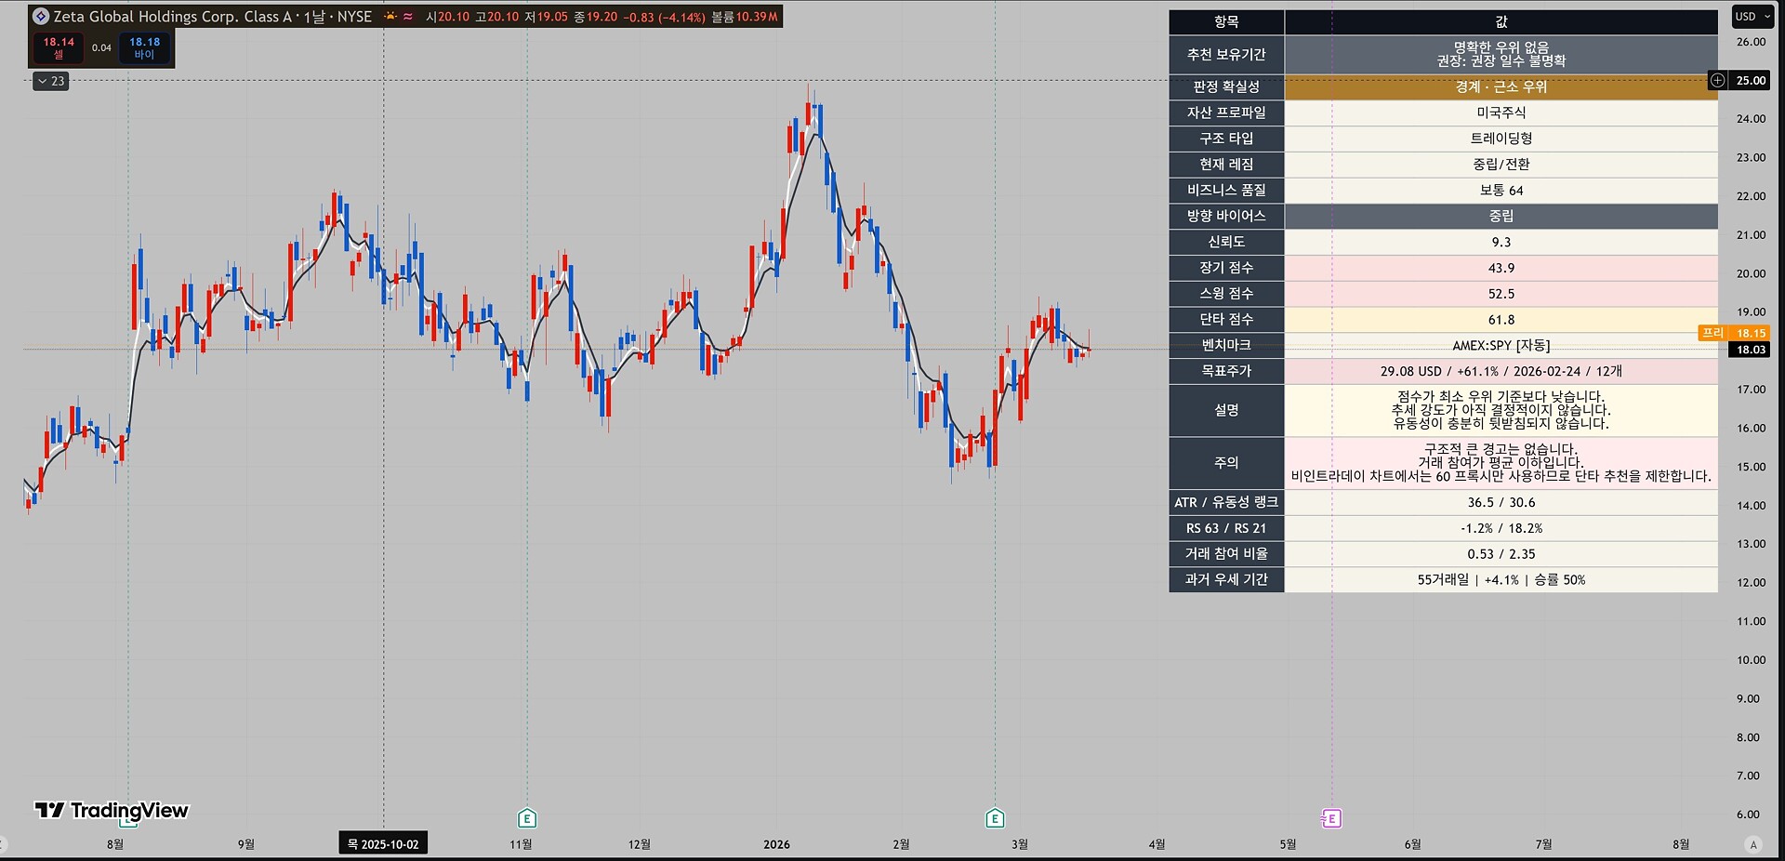Click the '스윙 점수' row label

(x=1226, y=294)
